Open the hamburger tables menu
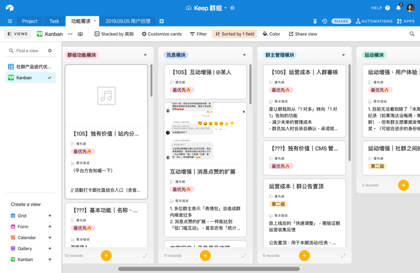 click(x=10, y=21)
